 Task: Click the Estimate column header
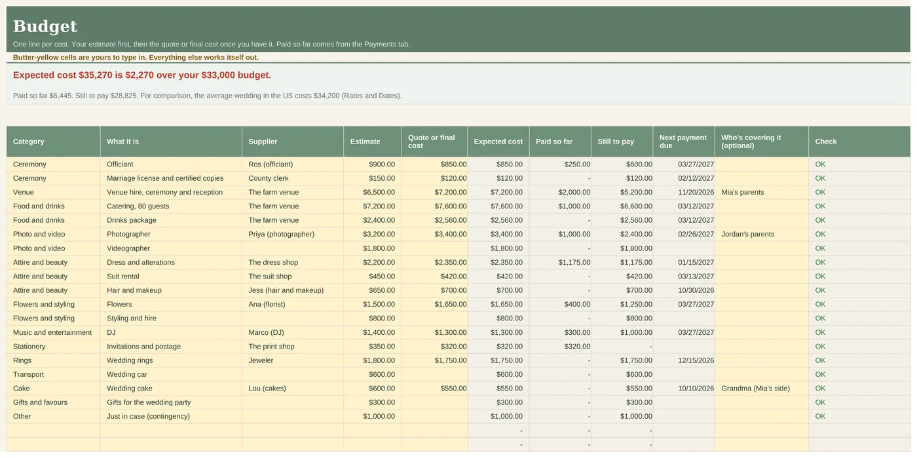[373, 142]
